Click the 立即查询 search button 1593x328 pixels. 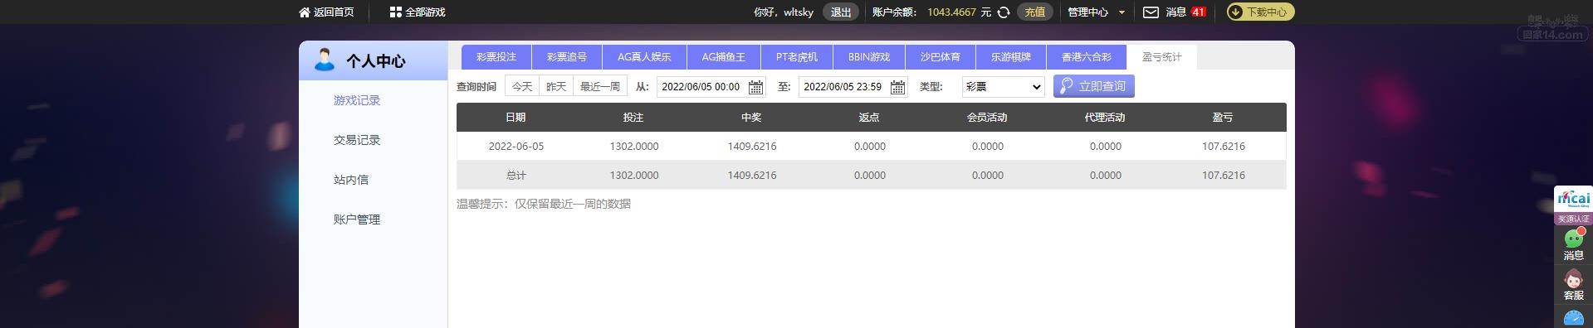click(1094, 86)
